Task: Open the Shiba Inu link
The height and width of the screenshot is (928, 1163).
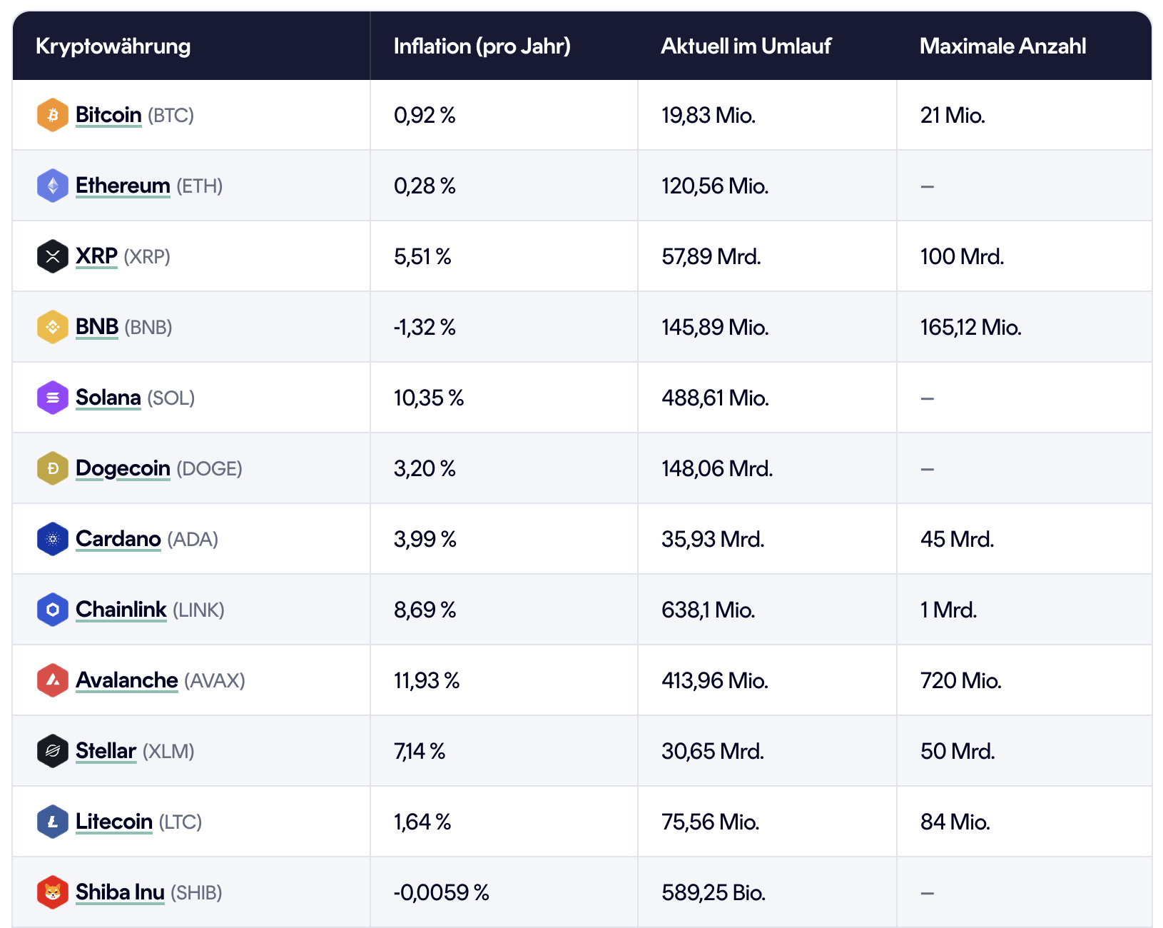Action: click(x=120, y=892)
